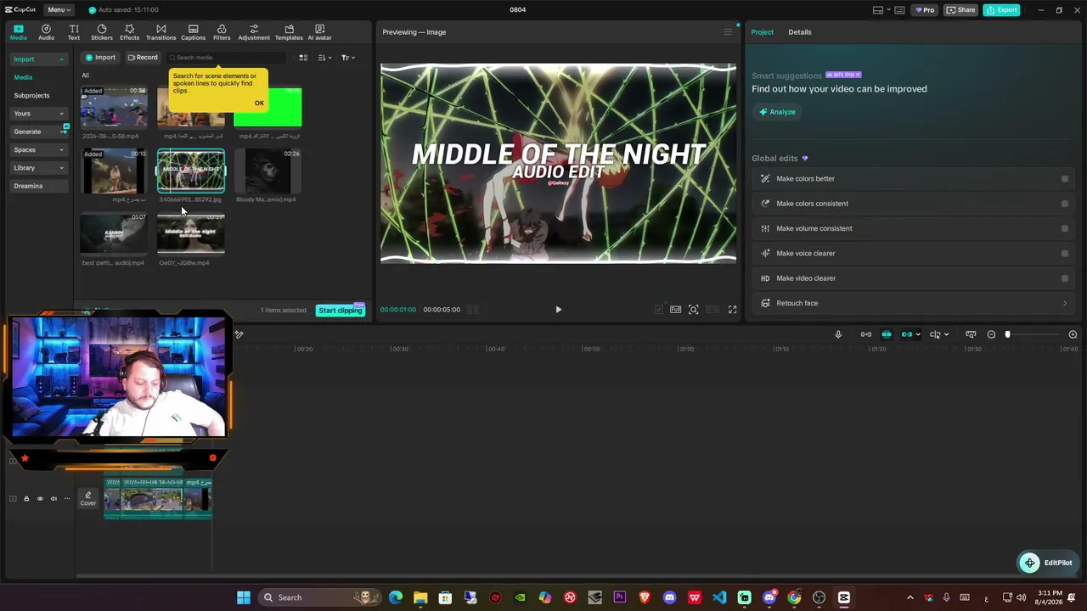1087x611 pixels.
Task: Switch to the Details tab
Action: [800, 32]
